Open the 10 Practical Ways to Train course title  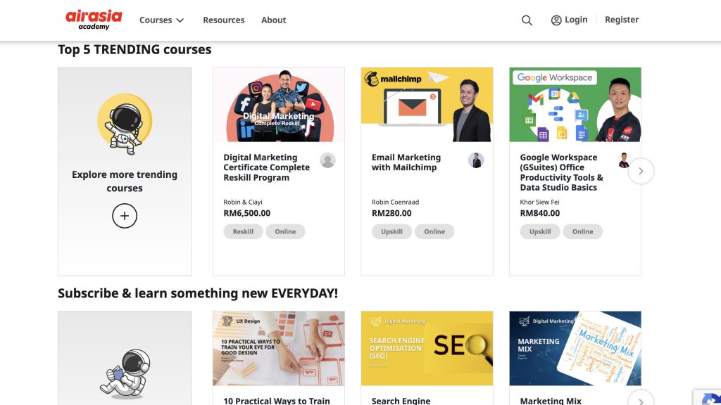pos(277,401)
